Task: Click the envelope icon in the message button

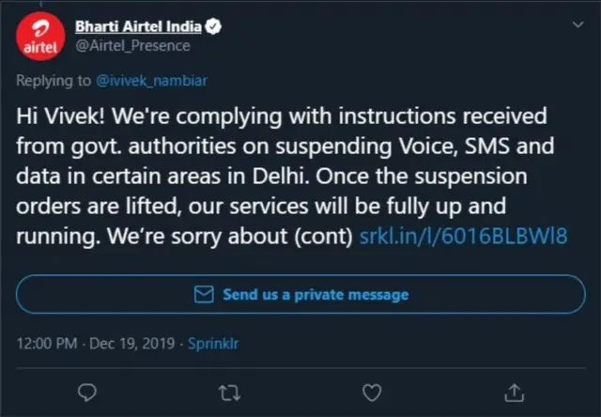Action: (202, 294)
